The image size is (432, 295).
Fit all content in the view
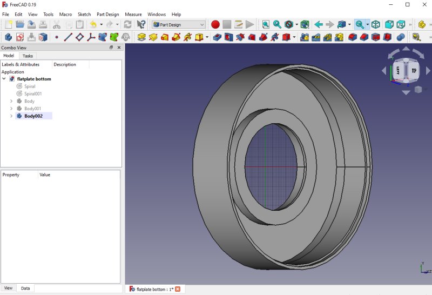coord(266,24)
